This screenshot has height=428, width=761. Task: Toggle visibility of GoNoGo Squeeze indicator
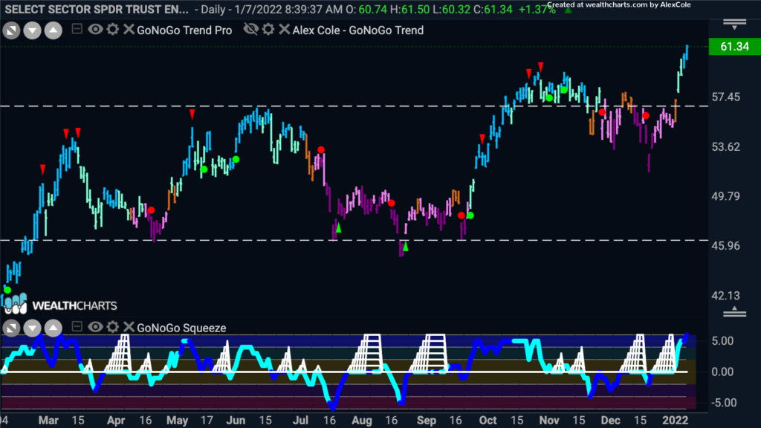(95, 327)
